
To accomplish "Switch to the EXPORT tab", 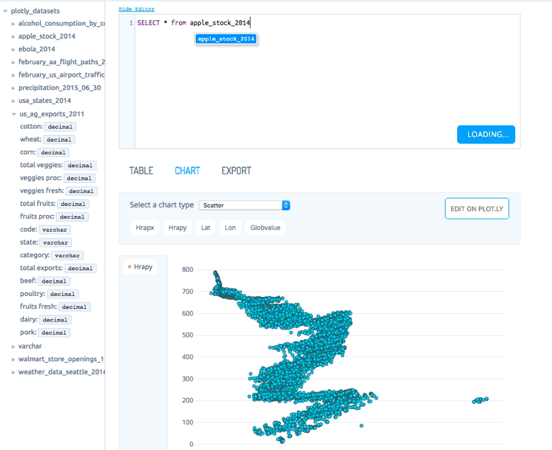I will point(236,171).
